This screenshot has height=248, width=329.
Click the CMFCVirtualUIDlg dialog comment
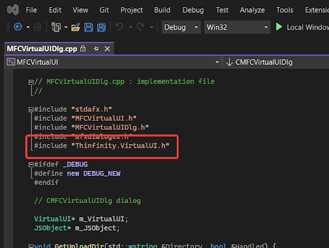click(87, 200)
